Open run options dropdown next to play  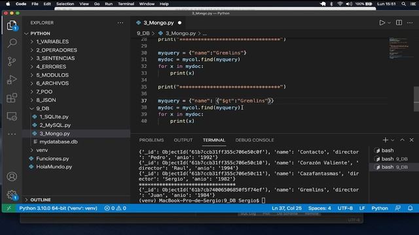point(389,23)
